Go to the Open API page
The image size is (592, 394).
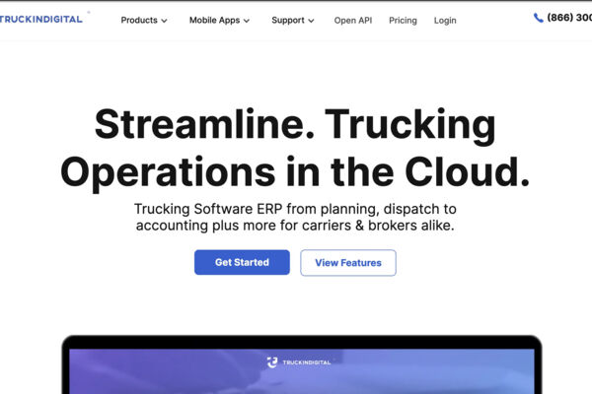(353, 21)
